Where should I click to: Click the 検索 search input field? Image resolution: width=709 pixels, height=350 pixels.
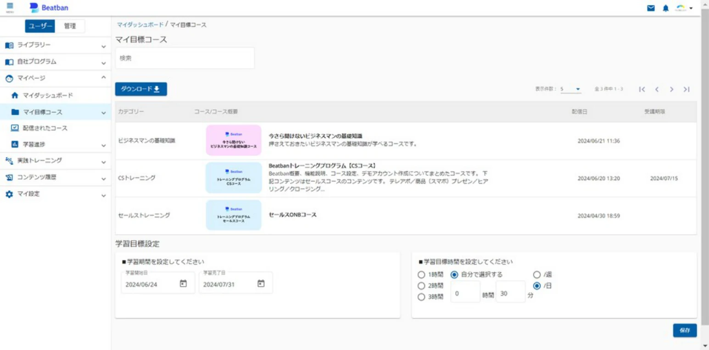(184, 58)
